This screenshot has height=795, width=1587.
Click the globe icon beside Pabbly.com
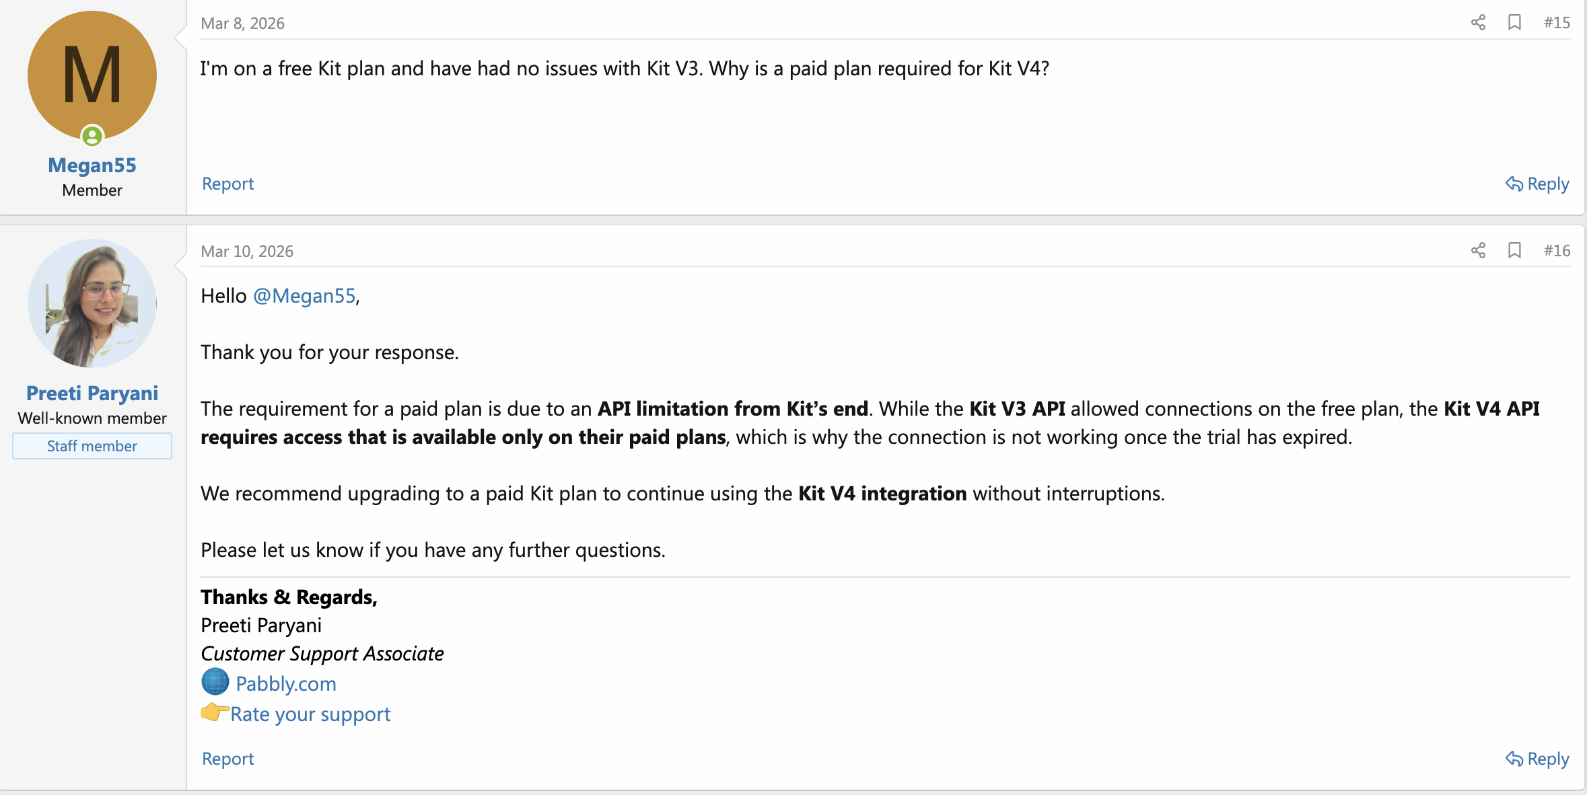coord(214,681)
